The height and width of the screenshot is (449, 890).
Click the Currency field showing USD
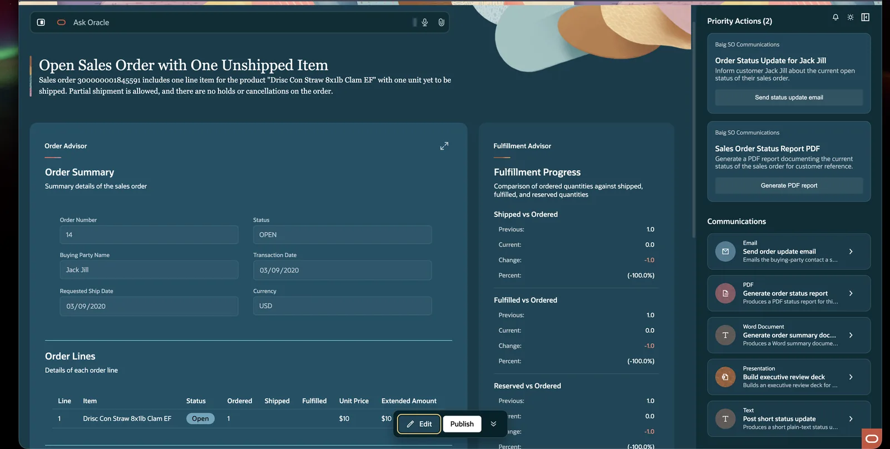pyautogui.click(x=343, y=306)
